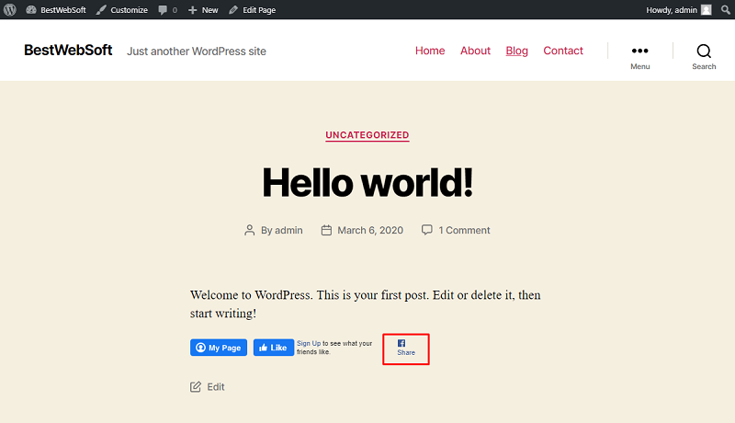Click the calendar icon beside date
The height and width of the screenshot is (423, 735).
click(x=326, y=230)
